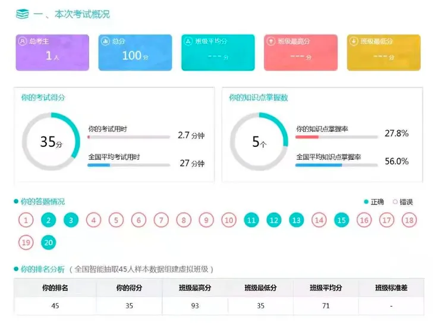
Task: Select question 2 circle
Action: (x=48, y=220)
